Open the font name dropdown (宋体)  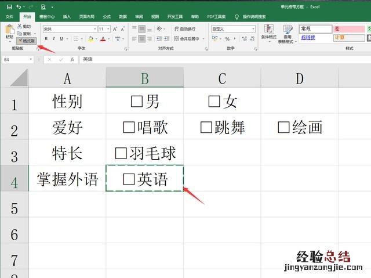70,28
